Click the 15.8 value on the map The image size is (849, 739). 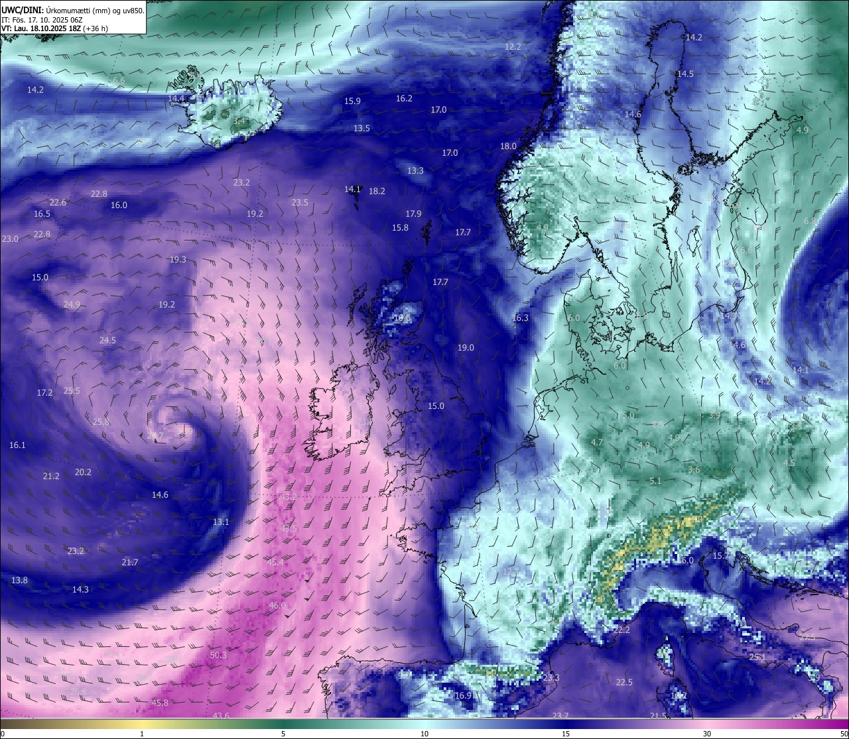pos(400,227)
